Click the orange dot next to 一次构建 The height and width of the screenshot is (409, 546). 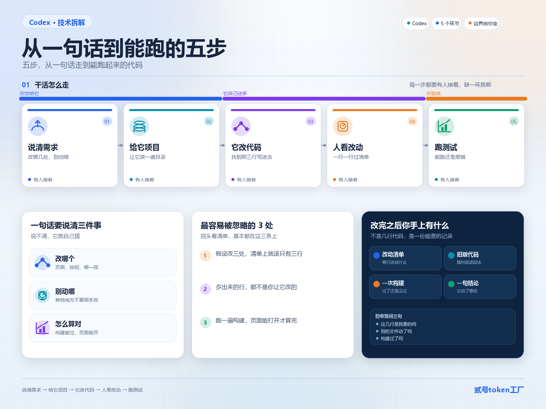coord(377,284)
